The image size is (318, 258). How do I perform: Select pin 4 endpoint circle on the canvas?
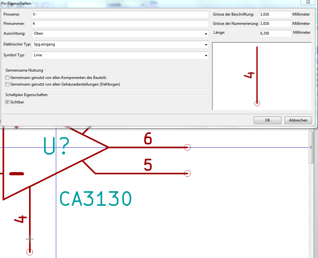pos(30,252)
